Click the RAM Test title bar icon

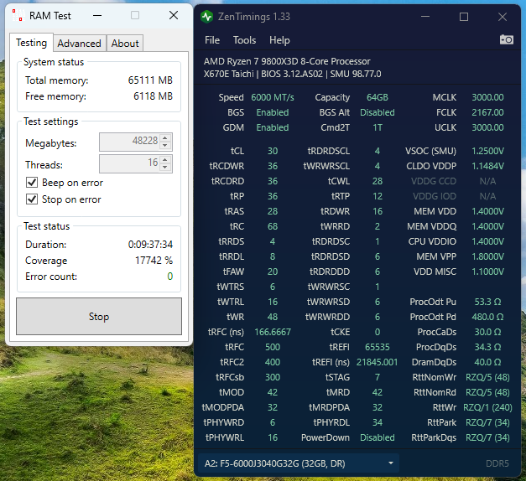[18, 15]
